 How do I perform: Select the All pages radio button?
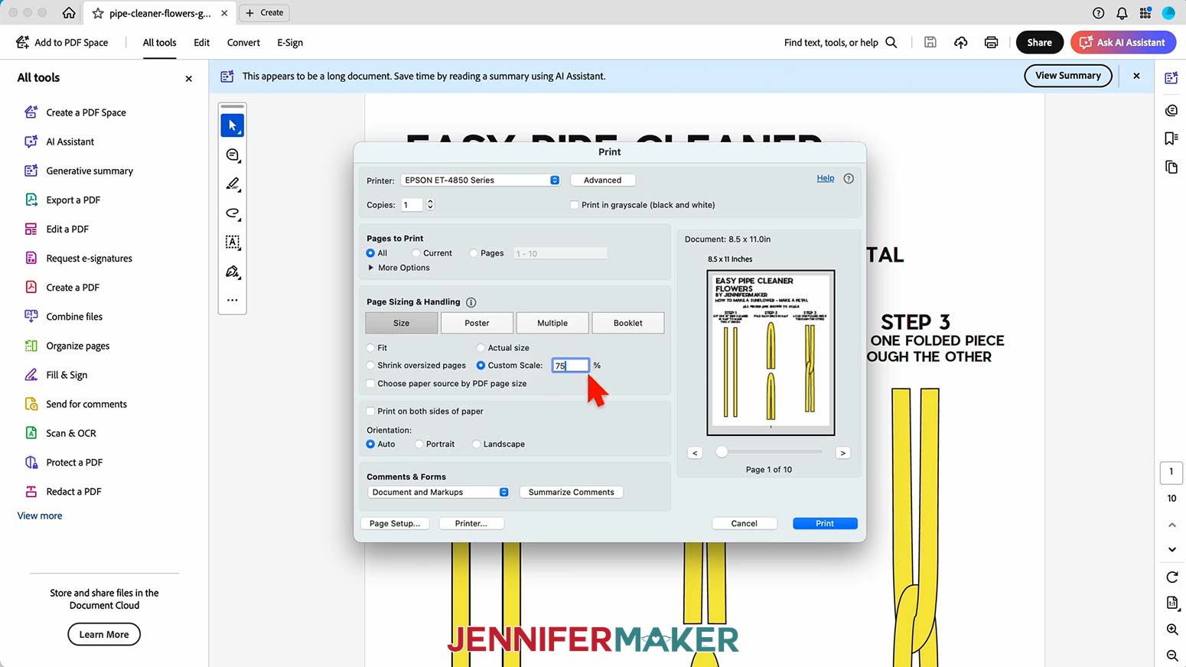pyautogui.click(x=370, y=253)
